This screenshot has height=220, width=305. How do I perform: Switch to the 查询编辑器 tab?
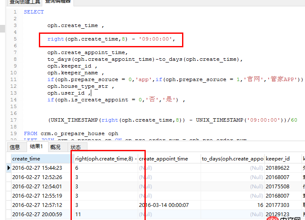click(58, 2)
